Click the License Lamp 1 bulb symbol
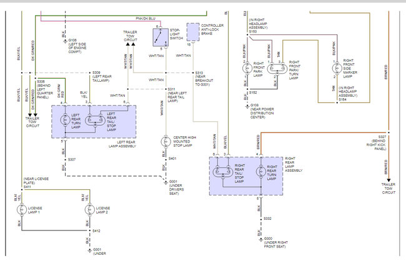The height and width of the screenshot is (263, 406). click(x=22, y=210)
